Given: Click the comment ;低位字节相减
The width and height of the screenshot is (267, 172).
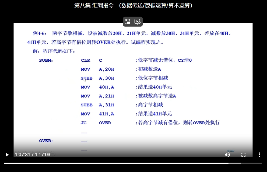Looking at the screenshot, I should pos(152,78).
